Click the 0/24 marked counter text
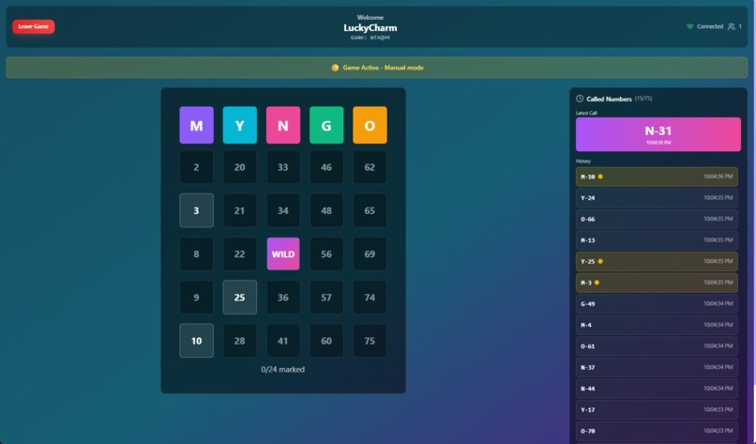 coord(283,370)
